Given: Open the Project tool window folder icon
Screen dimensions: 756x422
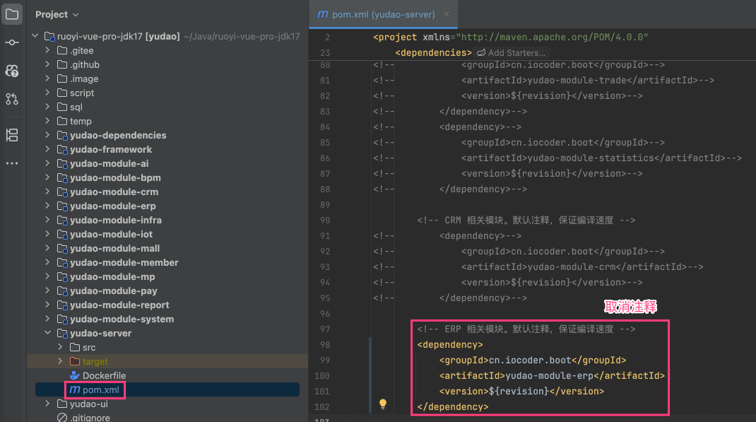Looking at the screenshot, I should [x=12, y=14].
